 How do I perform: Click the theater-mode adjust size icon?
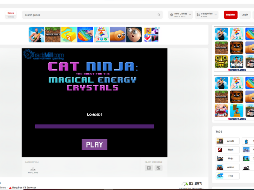coord(149,168)
